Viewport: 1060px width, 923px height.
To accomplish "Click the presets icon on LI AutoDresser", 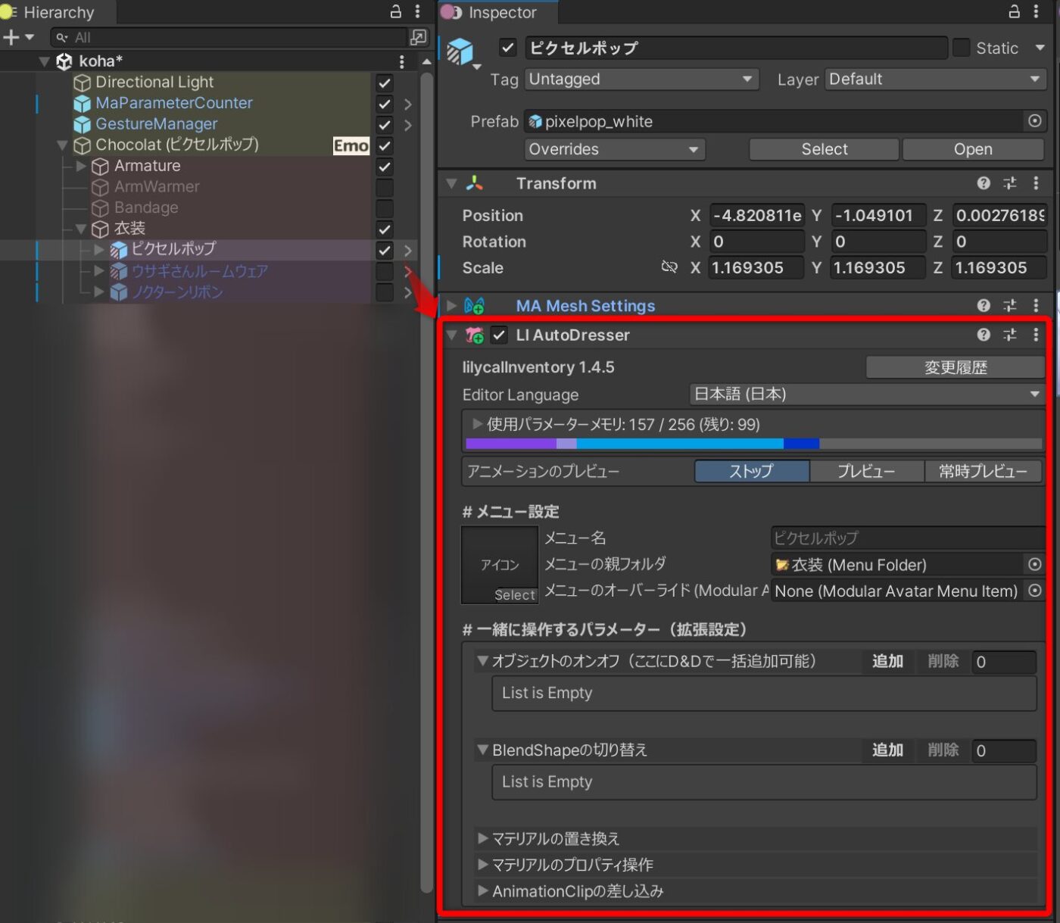I will (1010, 335).
